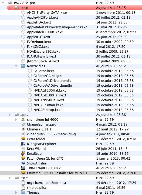Click the Kext Wizard app icon
This screenshot has width=142, height=195.
click(23, 149)
